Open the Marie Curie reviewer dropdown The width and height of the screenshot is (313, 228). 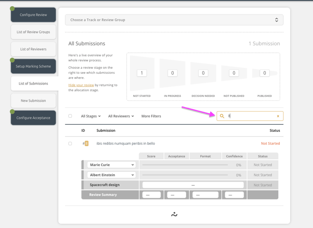click(x=111, y=165)
